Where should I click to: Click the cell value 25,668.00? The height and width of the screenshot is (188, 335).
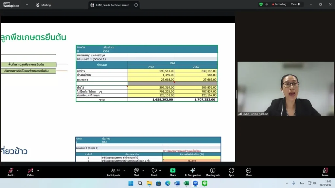click(151, 80)
